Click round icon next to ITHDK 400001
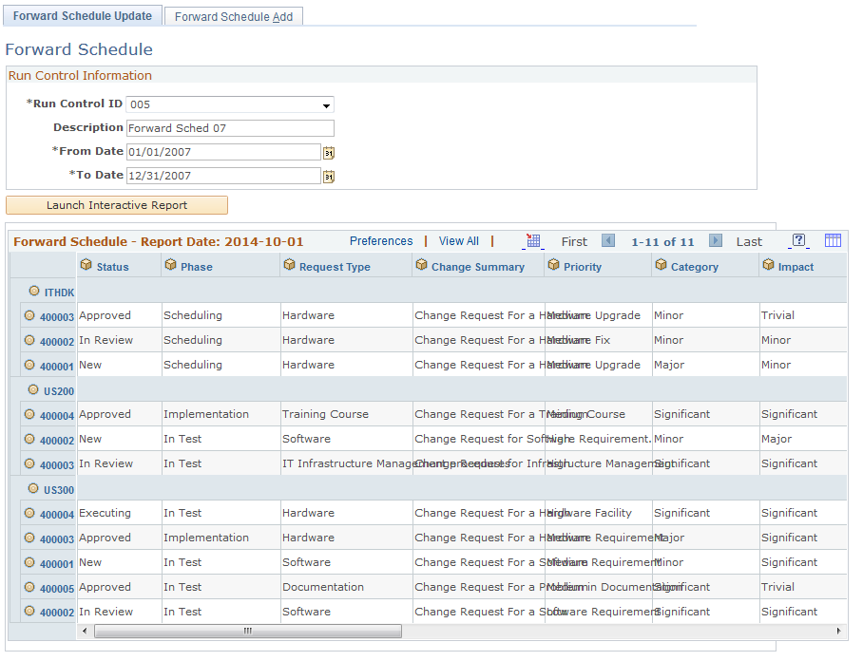The height and width of the screenshot is (661, 863). (29, 365)
